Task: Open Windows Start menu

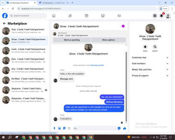Action: click(x=3, y=137)
